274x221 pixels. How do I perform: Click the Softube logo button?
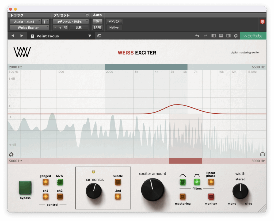tap(253, 36)
